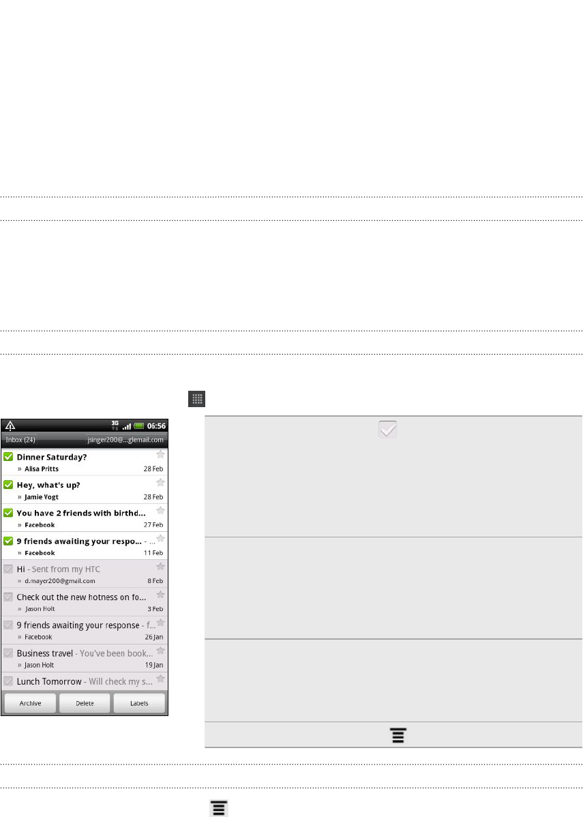Tap the Delete button
Viewport: 583px width, 817px height.
[85, 703]
